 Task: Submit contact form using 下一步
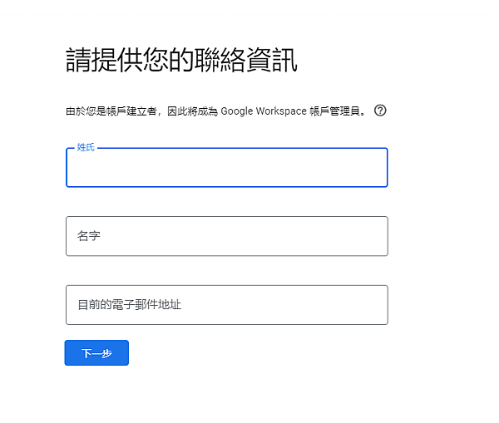tap(96, 352)
